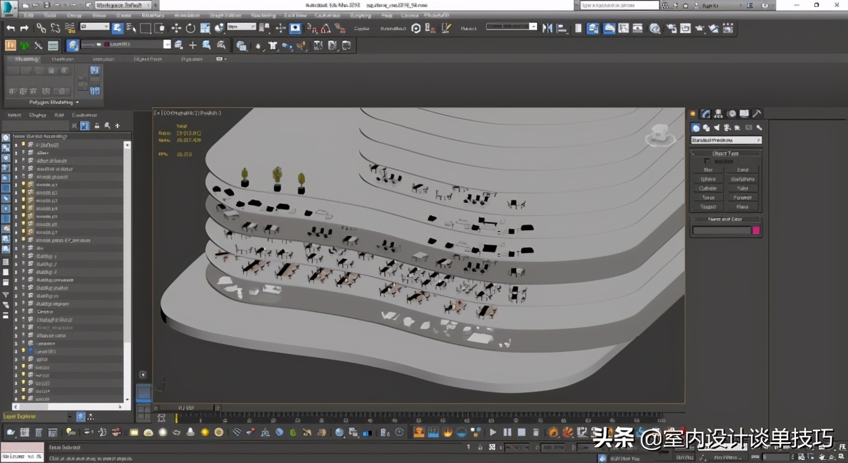Image resolution: width=848 pixels, height=463 pixels.
Task: Open the Material Editor from the toolbar
Action: 654,28
